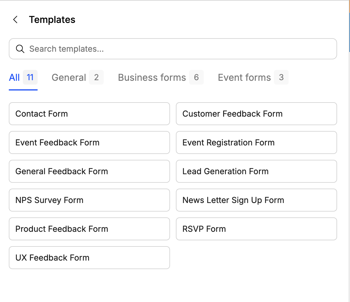Select the RSVP Form template

pyautogui.click(x=256, y=229)
